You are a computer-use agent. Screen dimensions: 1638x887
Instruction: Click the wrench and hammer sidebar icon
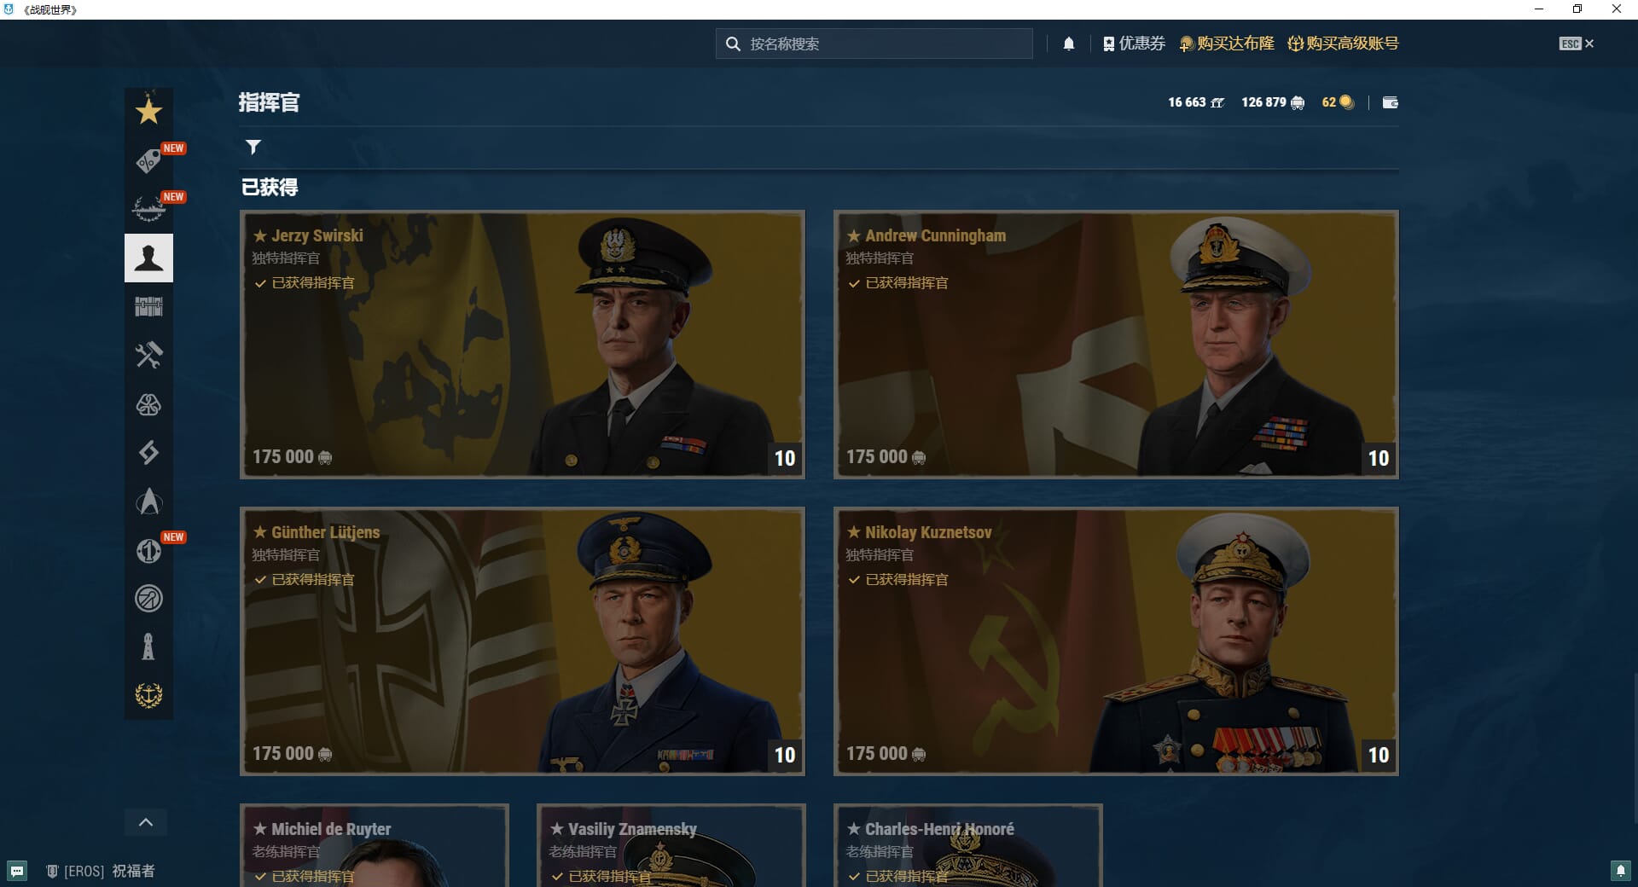148,355
